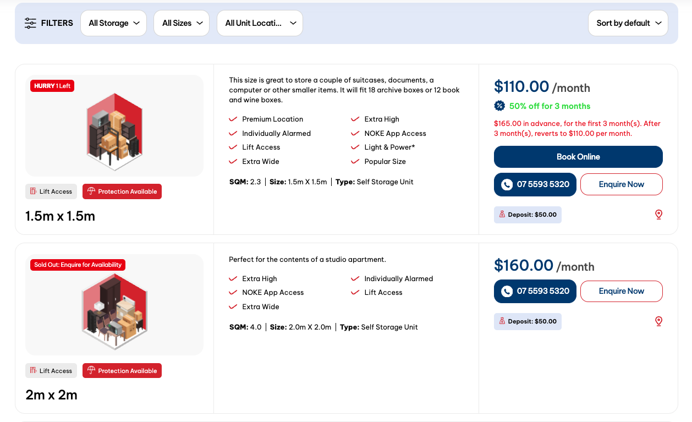Click Enquire Now for the 1.5m unit

pos(621,184)
